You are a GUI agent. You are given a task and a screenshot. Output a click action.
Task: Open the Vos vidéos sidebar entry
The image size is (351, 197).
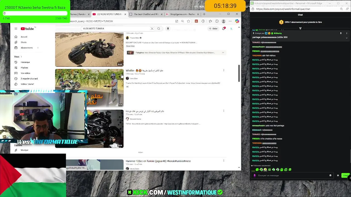pyautogui.click(x=26, y=73)
